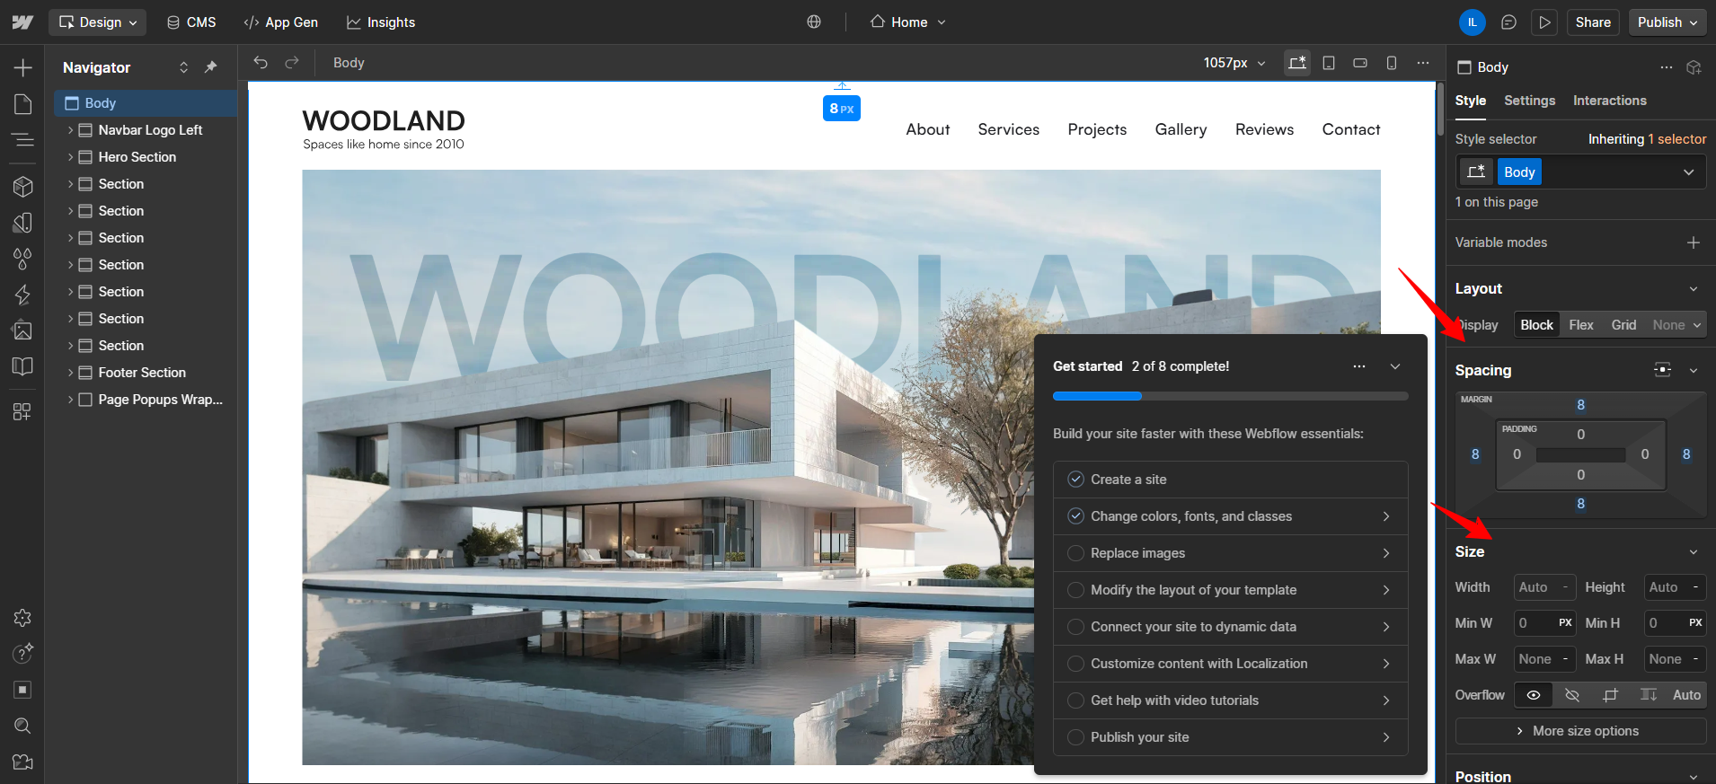Collapse the Size section
The image size is (1716, 784).
click(1694, 552)
